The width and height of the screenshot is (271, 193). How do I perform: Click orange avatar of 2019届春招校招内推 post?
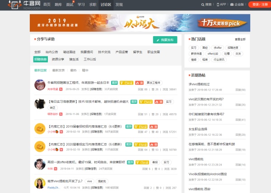click(x=40, y=129)
